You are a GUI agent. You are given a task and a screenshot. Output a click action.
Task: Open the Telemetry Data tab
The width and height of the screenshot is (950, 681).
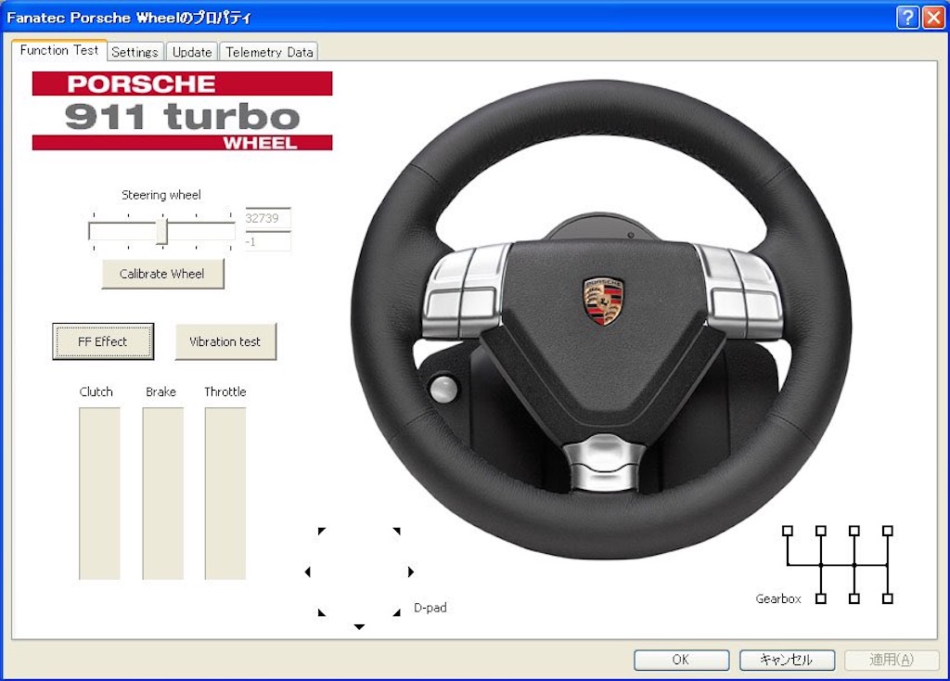[x=269, y=52]
